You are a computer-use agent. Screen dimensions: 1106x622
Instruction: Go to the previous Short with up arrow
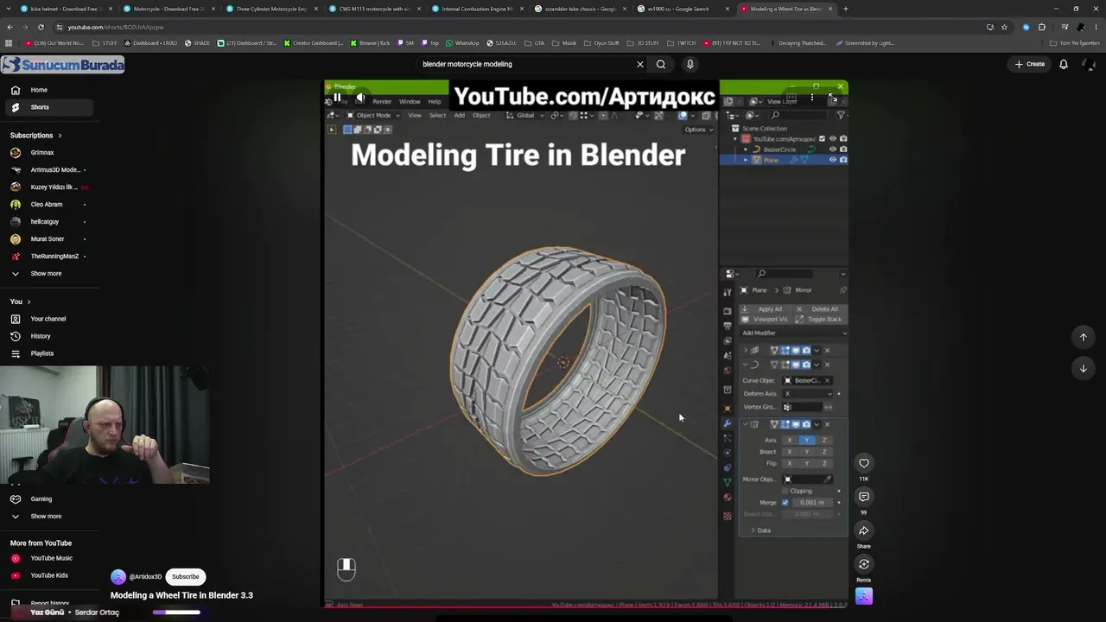tap(1083, 337)
